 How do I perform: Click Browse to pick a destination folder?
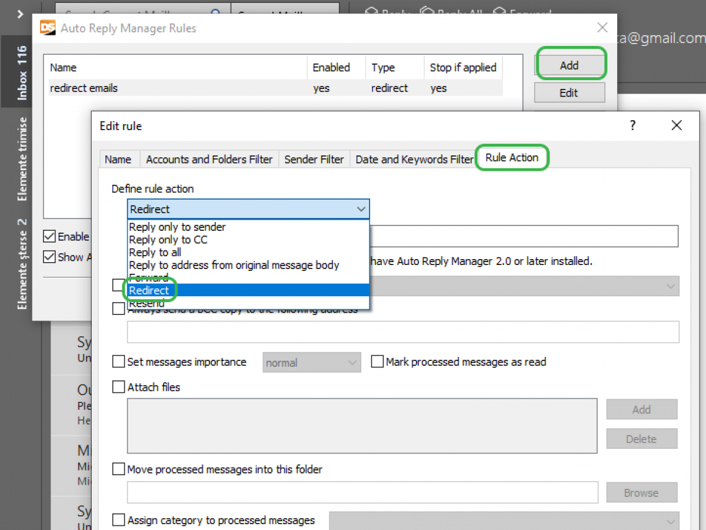641,492
